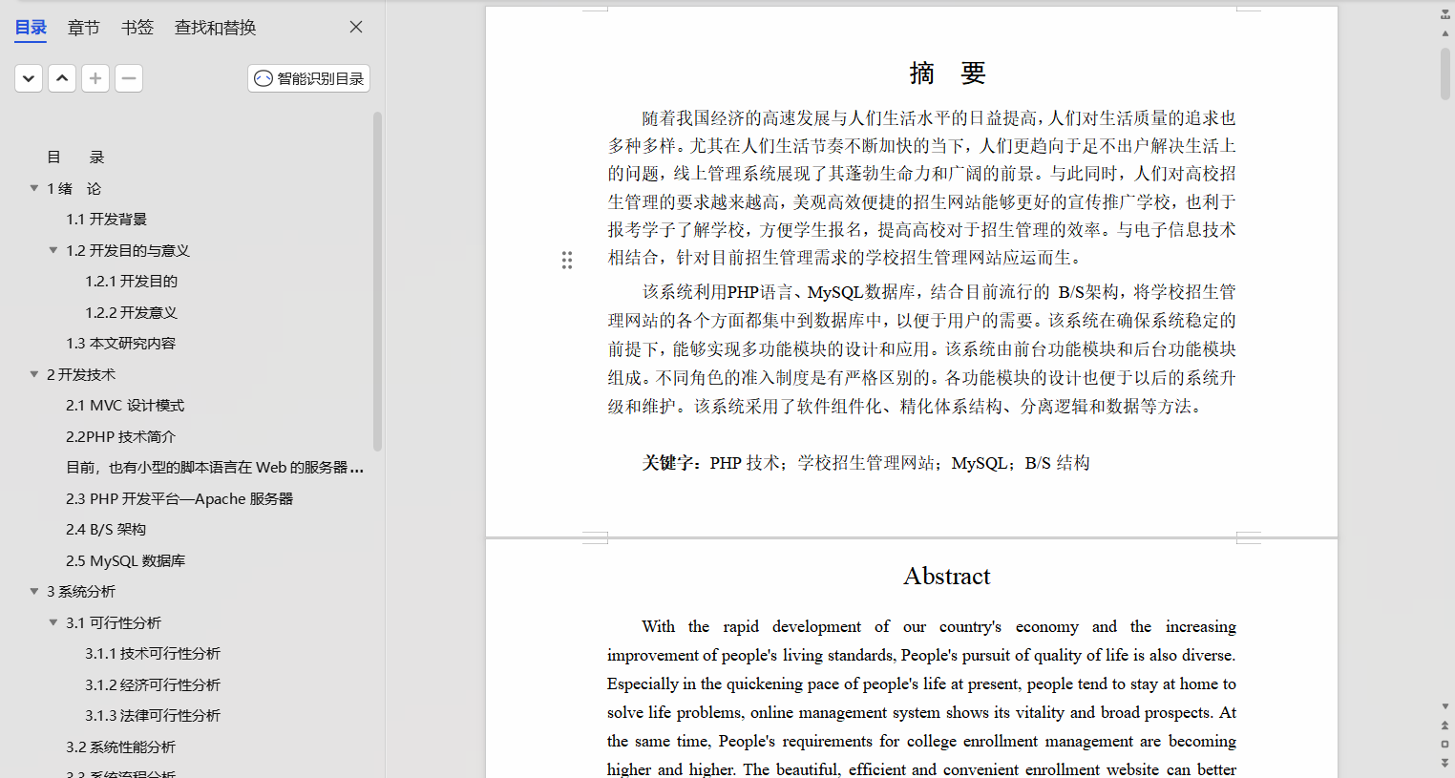Image resolution: width=1455 pixels, height=778 pixels.
Task: Collapse the 1.2 开发目的与意义 section arrow
Action: point(53,250)
